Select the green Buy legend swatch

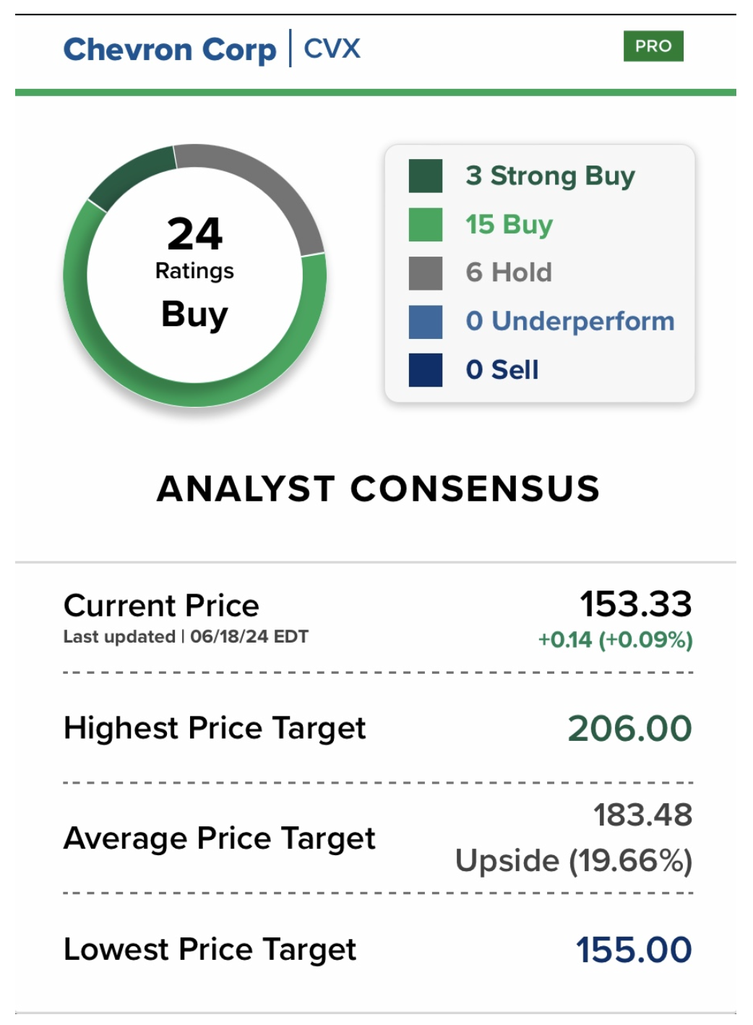click(426, 225)
